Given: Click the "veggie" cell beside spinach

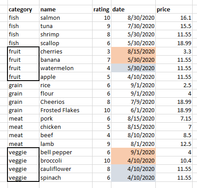Looking at the screenshot, I should pyautogui.click(x=23, y=177).
